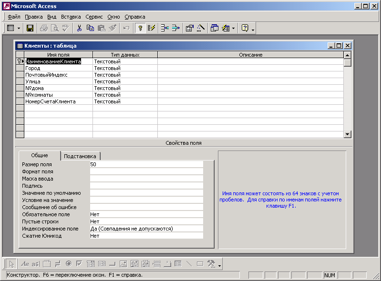Select the Option Group toolbox tool
The height and width of the screenshot is (281, 381).
click(x=47, y=264)
